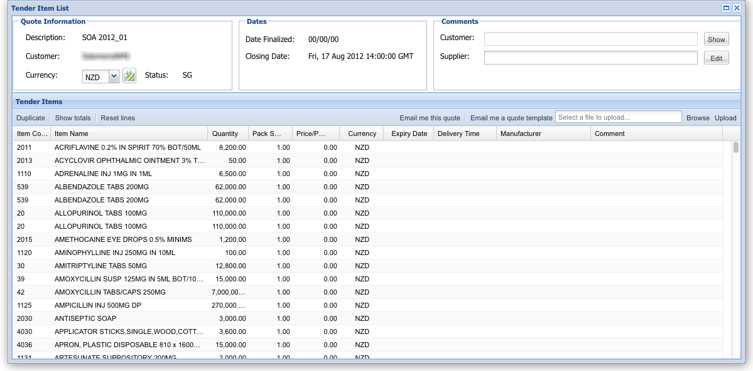Click the Show button for customer comments

tap(716, 39)
